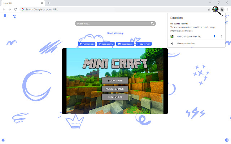
Task: Click the pinned Mini Craft extension toolbar icon
Action: (x=215, y=9)
